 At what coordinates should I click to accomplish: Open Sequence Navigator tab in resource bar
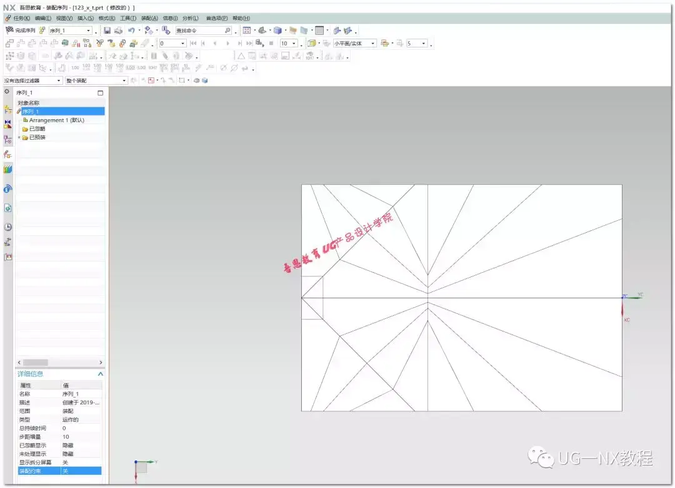(7, 154)
